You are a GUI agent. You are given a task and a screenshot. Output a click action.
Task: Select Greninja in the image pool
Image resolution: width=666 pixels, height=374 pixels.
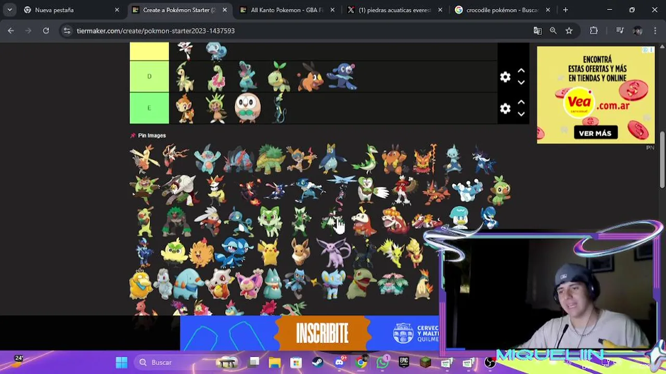pos(277,190)
